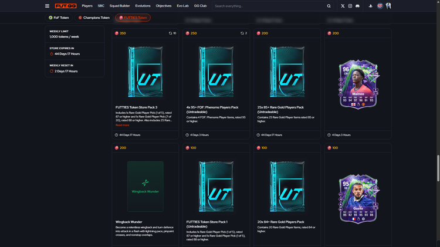This screenshot has height=247, width=440.
Task: Open the Squad Builder menu
Action: [120, 6]
